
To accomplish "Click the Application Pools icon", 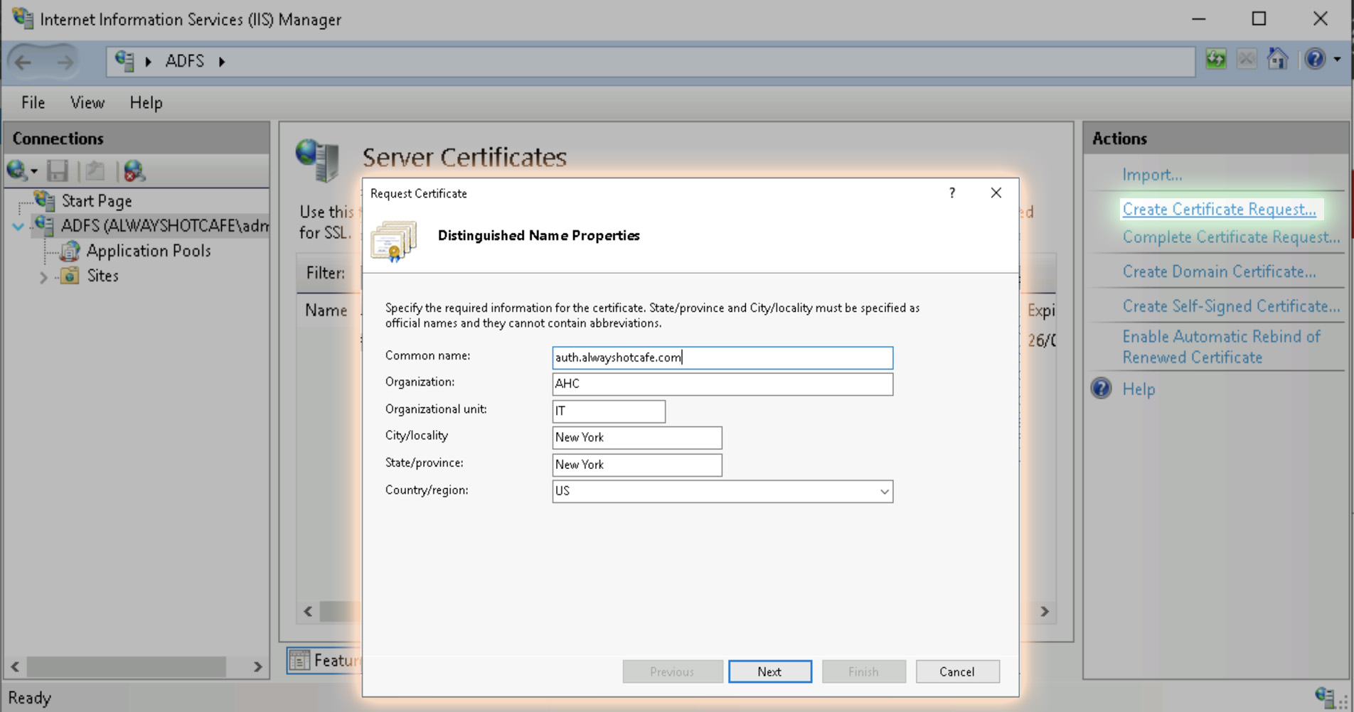I will pyautogui.click(x=70, y=251).
